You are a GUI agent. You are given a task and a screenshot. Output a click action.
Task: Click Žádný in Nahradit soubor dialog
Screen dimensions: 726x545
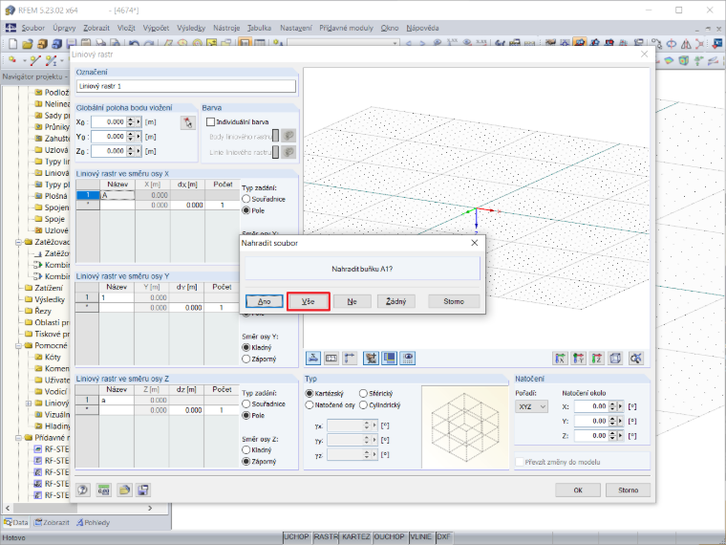pos(395,301)
